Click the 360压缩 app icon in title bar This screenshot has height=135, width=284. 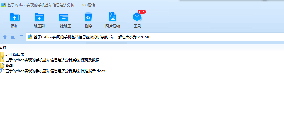(4, 5)
